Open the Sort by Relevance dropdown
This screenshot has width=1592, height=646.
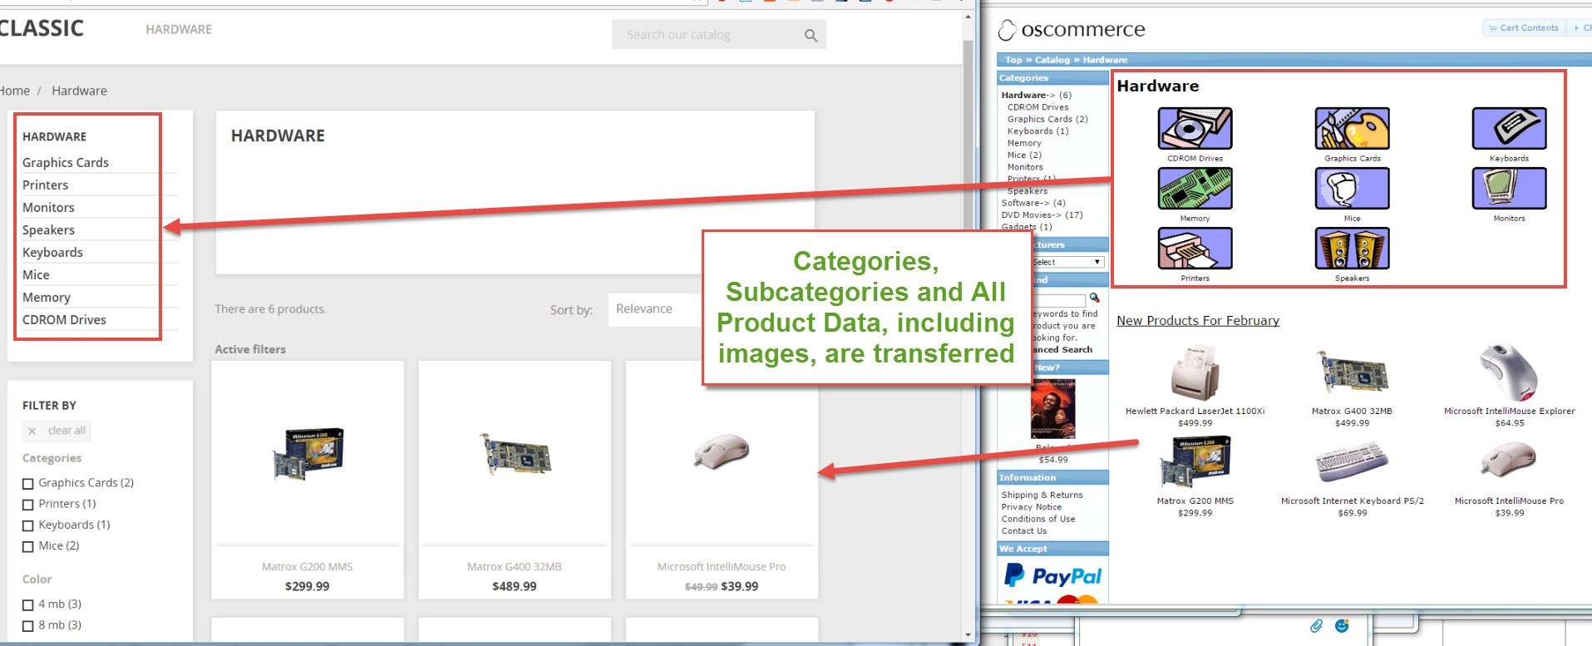[x=656, y=309]
